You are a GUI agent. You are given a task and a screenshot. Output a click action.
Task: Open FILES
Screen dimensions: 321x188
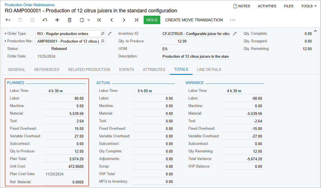click(289, 6)
